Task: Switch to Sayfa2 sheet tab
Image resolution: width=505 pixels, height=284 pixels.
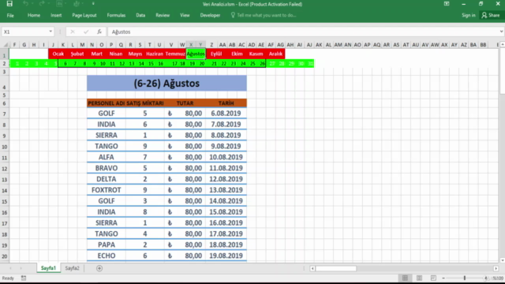Action: click(x=72, y=268)
